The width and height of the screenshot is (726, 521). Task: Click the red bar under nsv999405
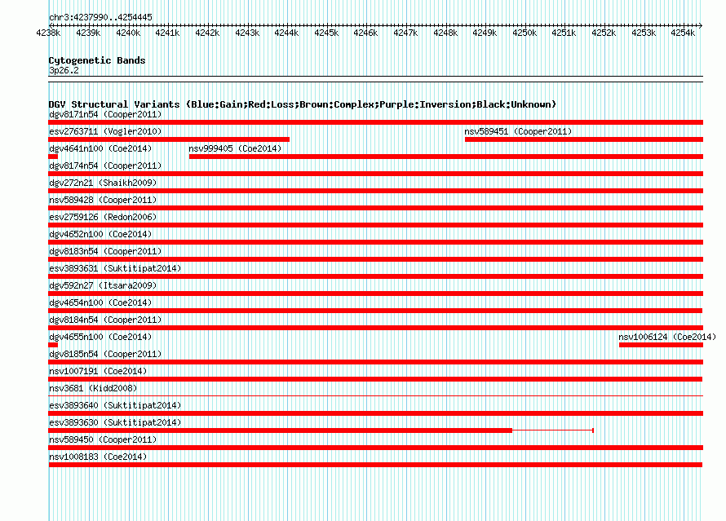[x=446, y=157]
